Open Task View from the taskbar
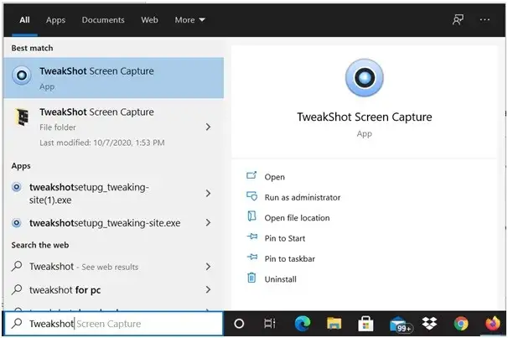The image size is (508, 338). pos(269,324)
